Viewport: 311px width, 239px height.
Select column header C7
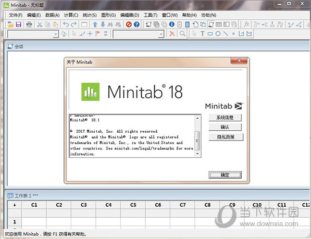[x=183, y=205]
